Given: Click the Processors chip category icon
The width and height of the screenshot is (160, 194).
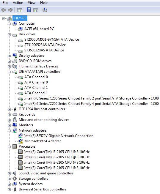Looking at the screenshot, I should point(15,146).
